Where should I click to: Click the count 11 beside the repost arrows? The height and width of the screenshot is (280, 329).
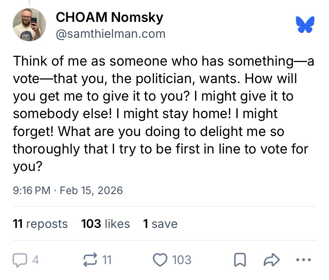[107, 260]
